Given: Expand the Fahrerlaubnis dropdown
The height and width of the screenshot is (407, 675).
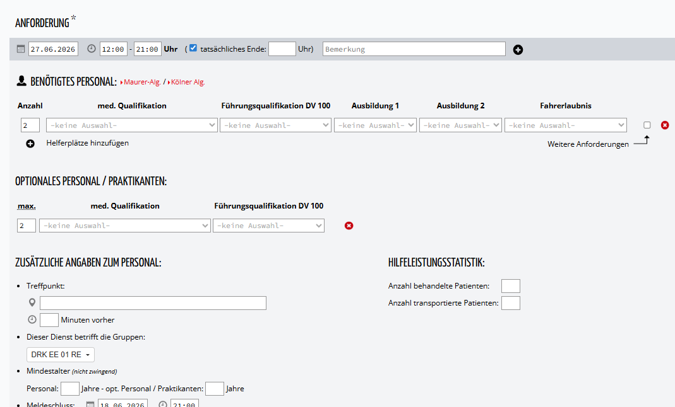Looking at the screenshot, I should tap(565, 125).
